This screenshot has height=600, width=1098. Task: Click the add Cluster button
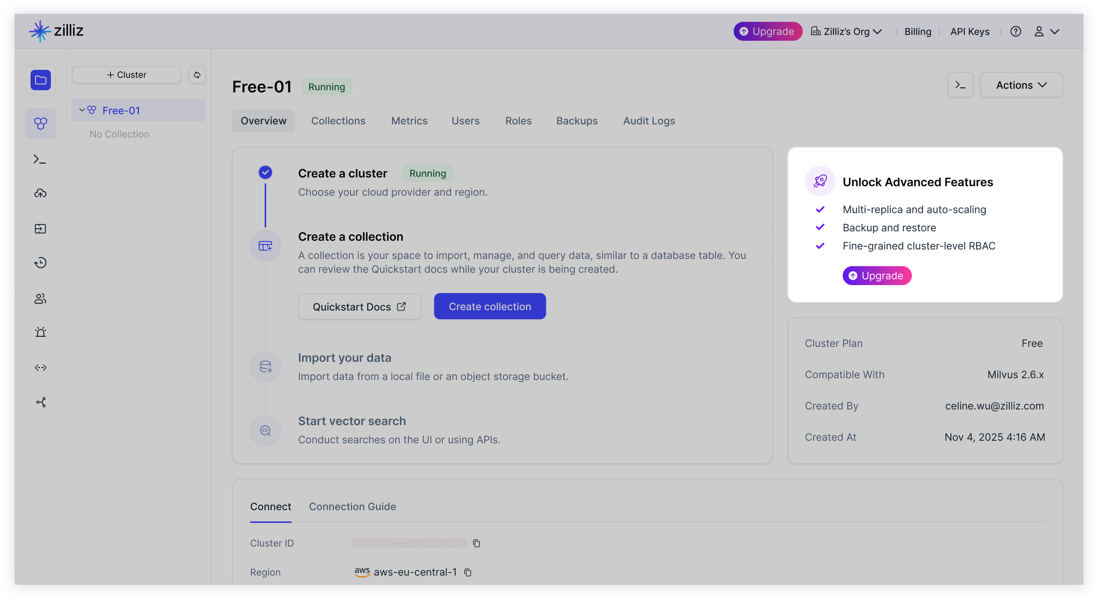coord(126,75)
